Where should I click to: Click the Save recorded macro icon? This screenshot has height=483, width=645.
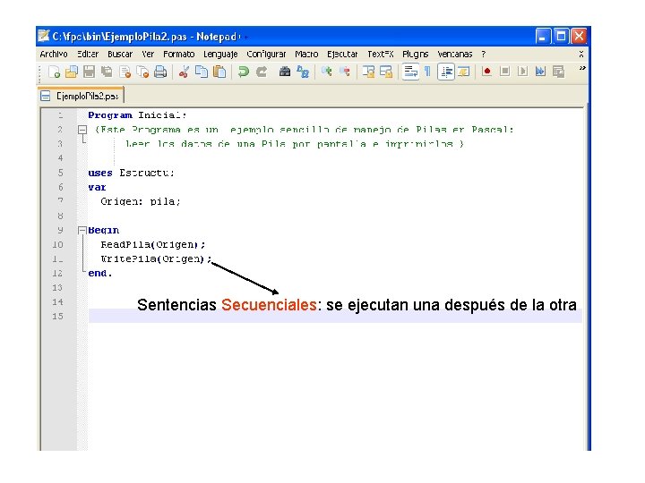558,72
